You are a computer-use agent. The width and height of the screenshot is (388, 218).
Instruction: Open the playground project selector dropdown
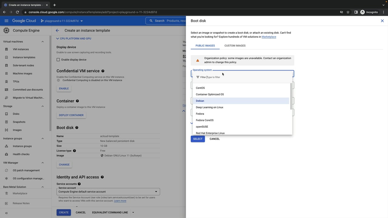pos(62,21)
